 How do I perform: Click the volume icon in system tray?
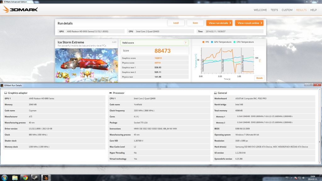(303, 178)
